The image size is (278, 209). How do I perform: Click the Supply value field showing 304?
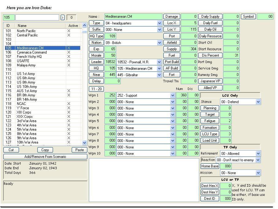point(189,49)
